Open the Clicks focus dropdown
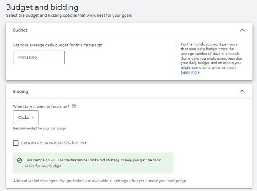The width and height of the screenshot is (257, 191). click(x=26, y=117)
